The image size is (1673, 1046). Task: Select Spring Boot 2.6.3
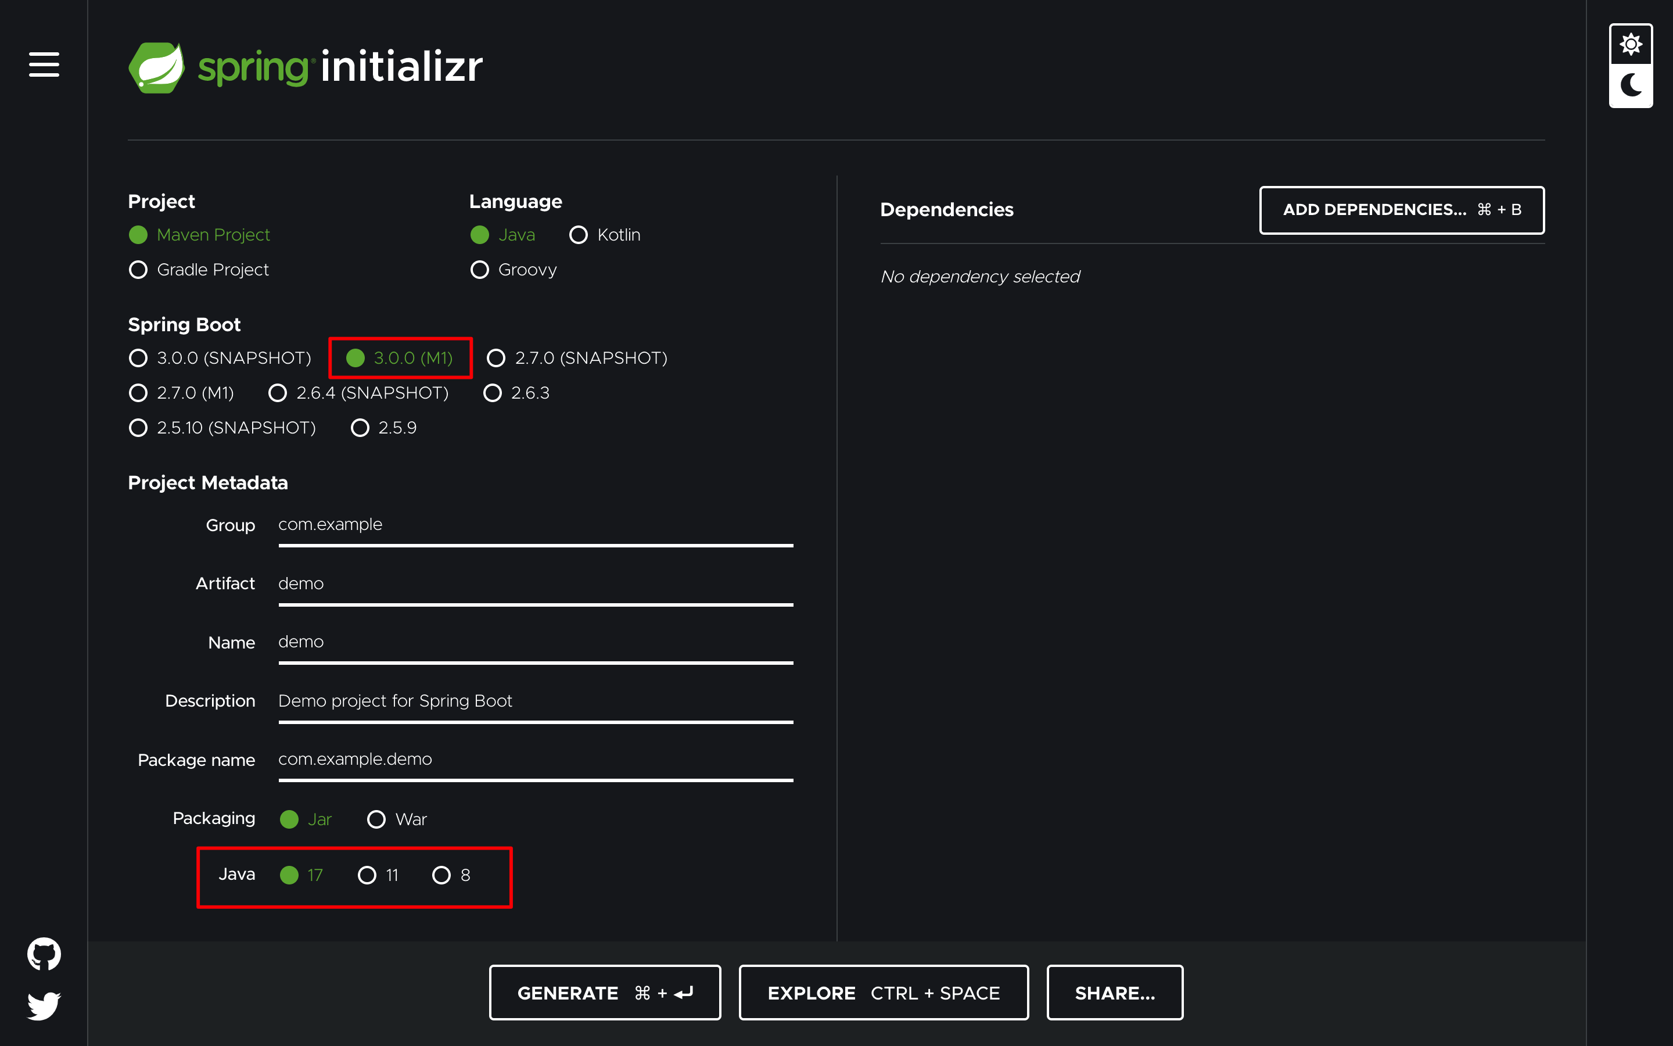point(516,393)
